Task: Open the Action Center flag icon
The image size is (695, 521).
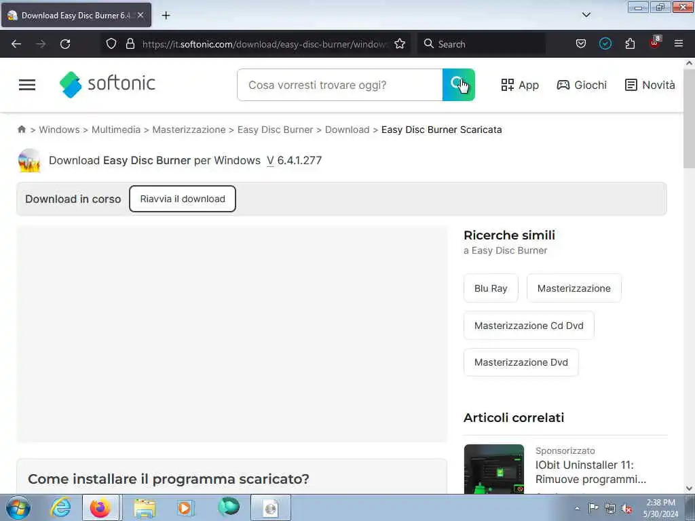Action: 593,508
